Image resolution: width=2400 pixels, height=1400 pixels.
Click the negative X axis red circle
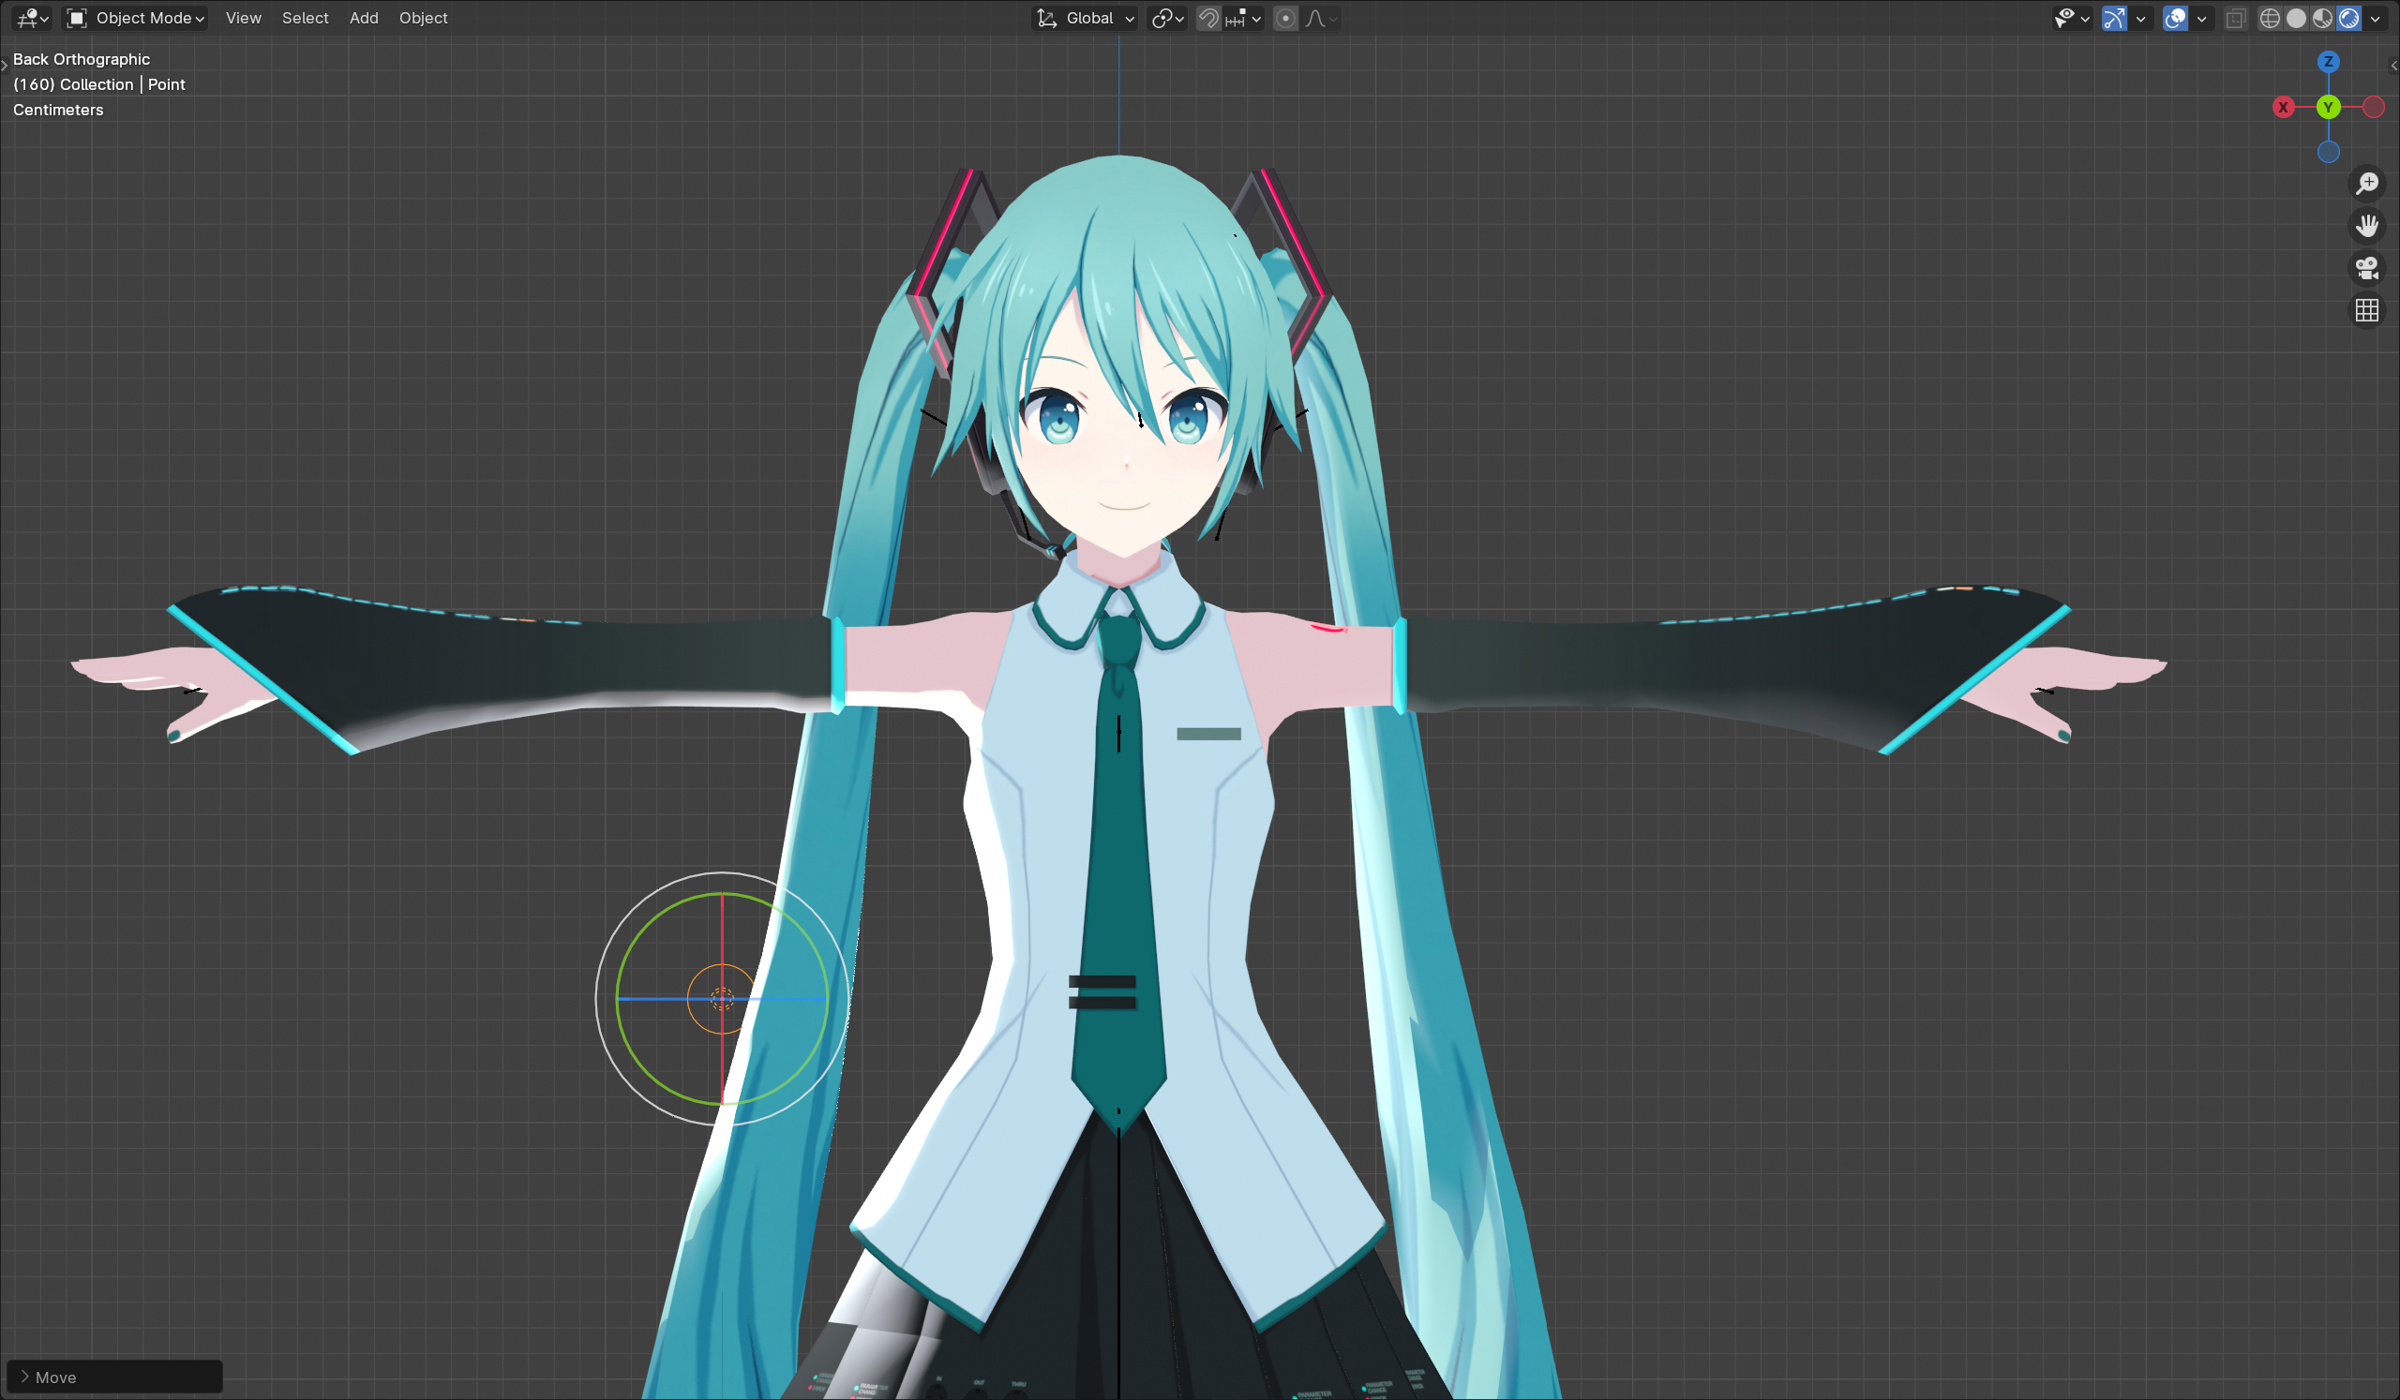pyautogui.click(x=2375, y=107)
